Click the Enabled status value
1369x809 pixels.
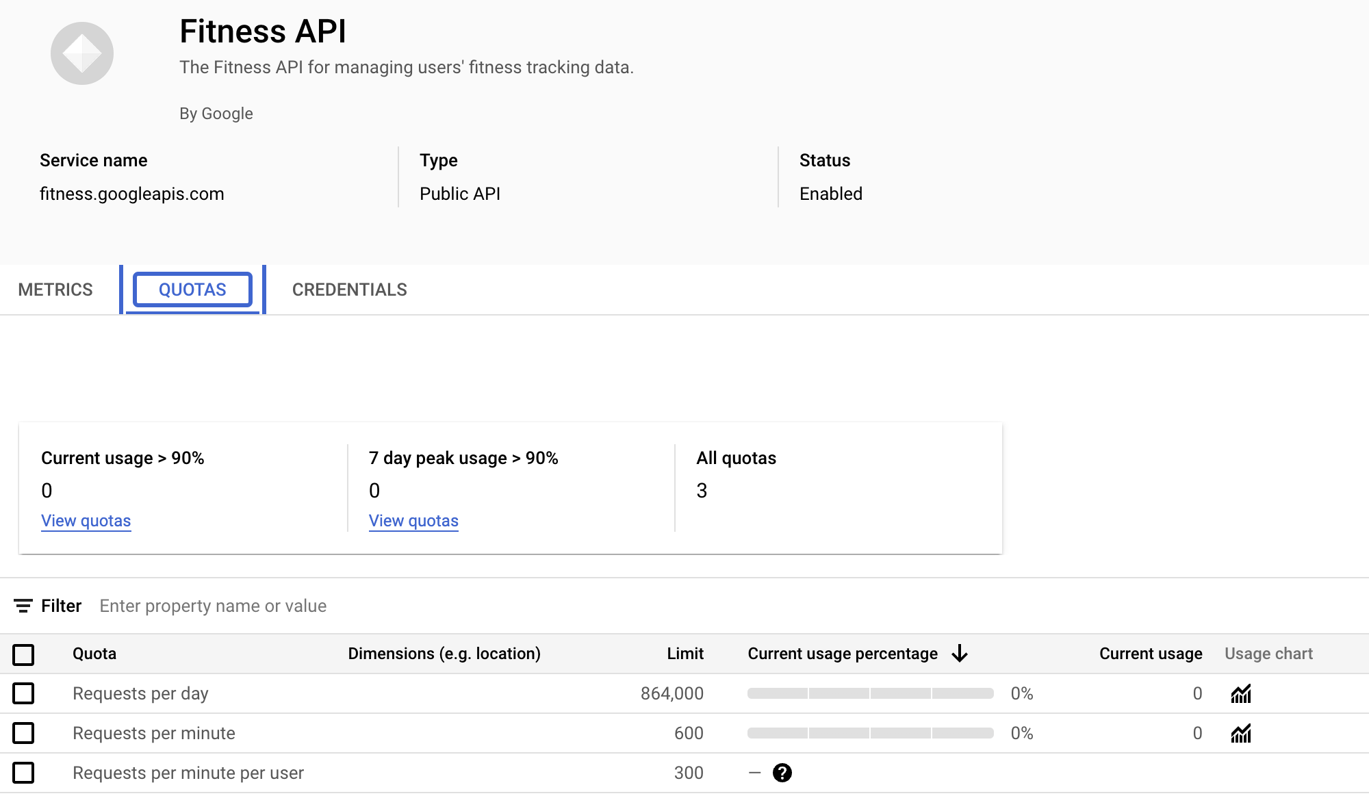[x=831, y=194]
